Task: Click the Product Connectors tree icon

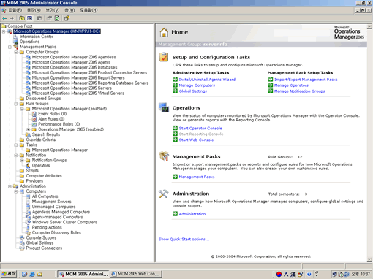Action: (x=22, y=248)
